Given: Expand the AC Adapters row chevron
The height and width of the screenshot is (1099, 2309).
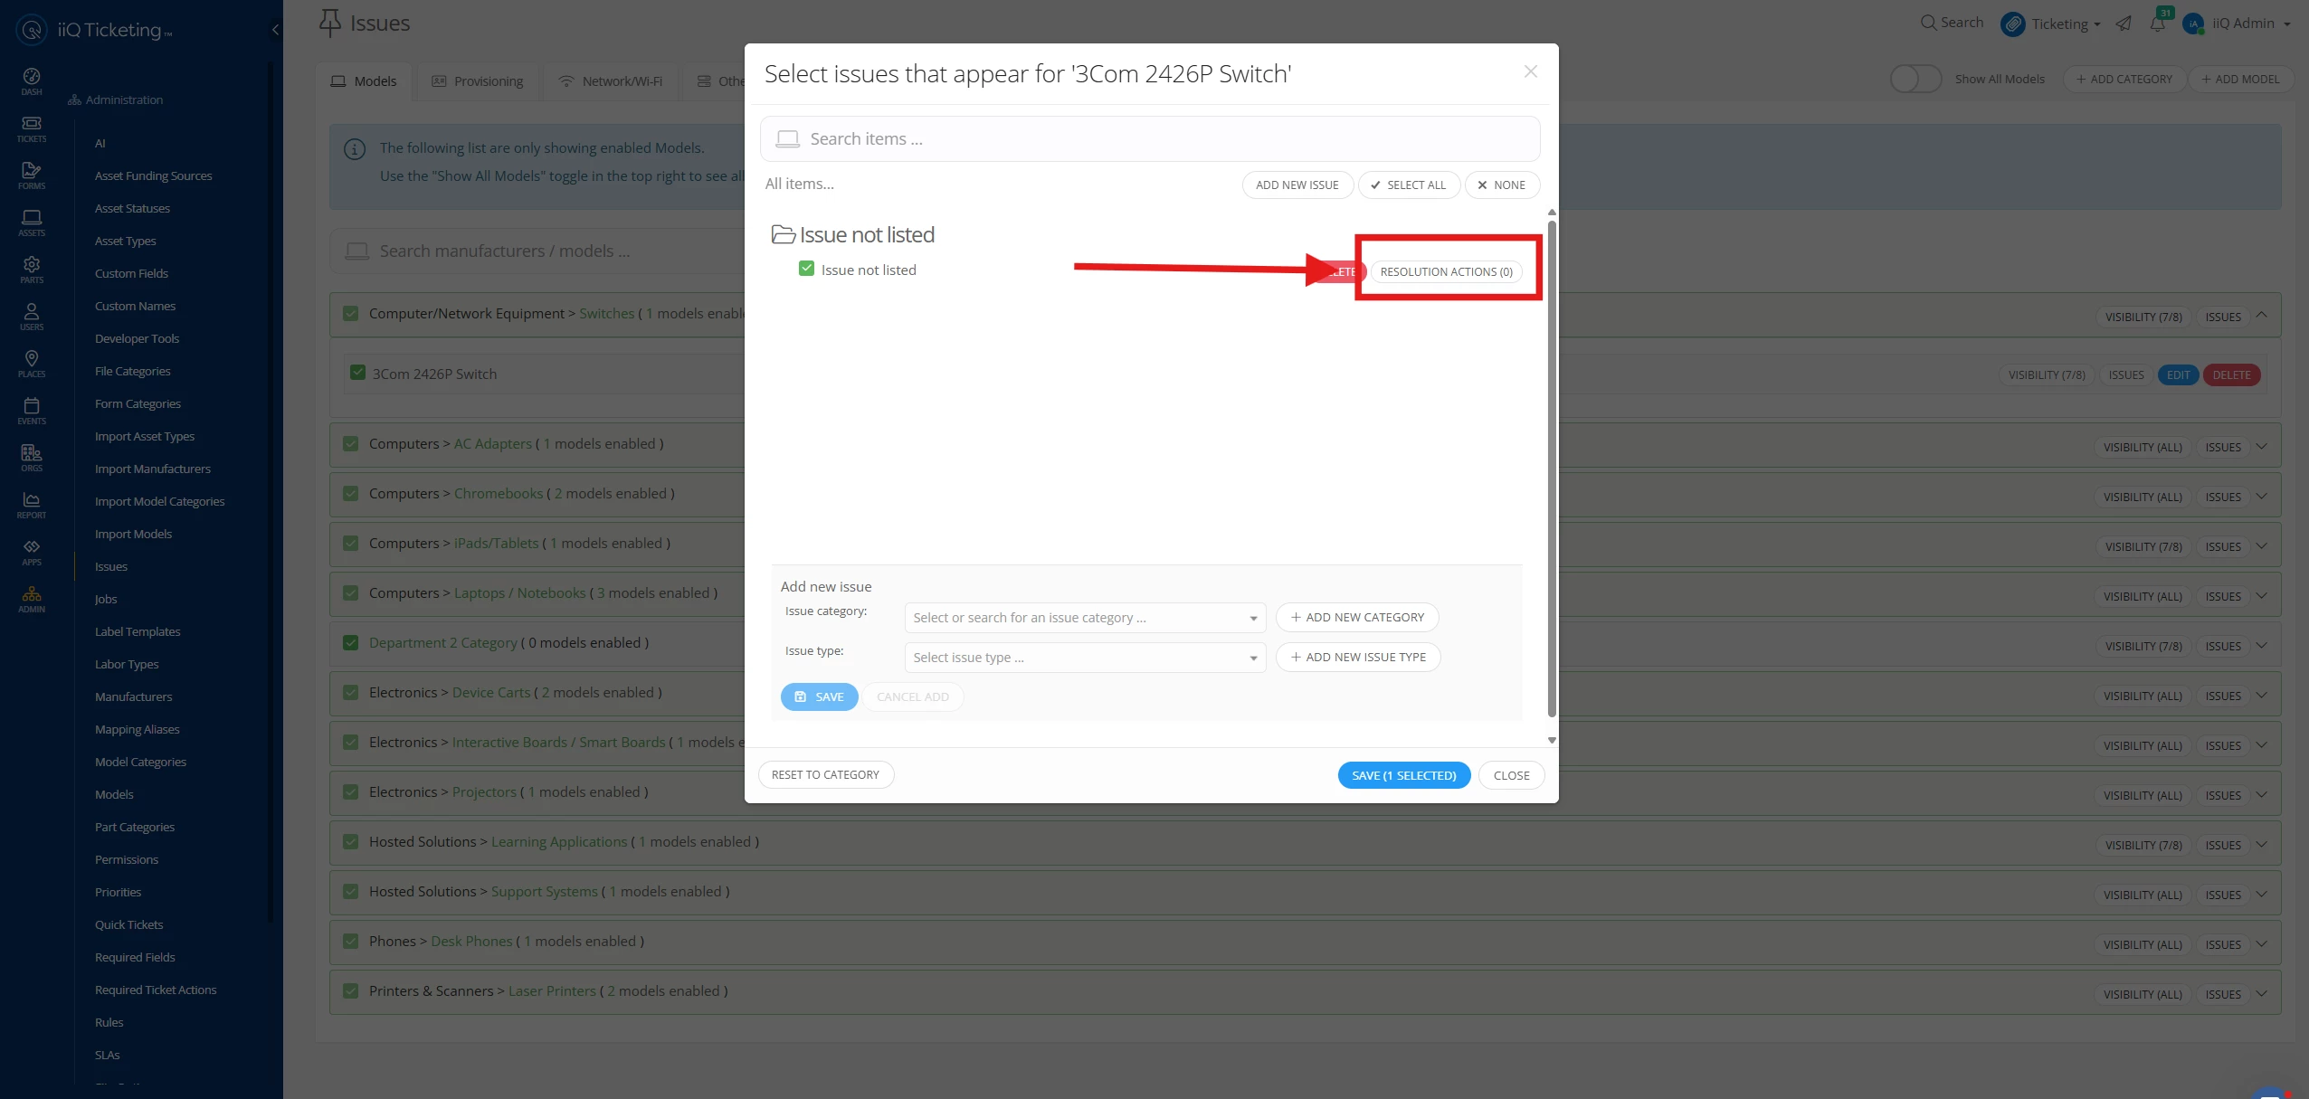Looking at the screenshot, I should click(2262, 447).
